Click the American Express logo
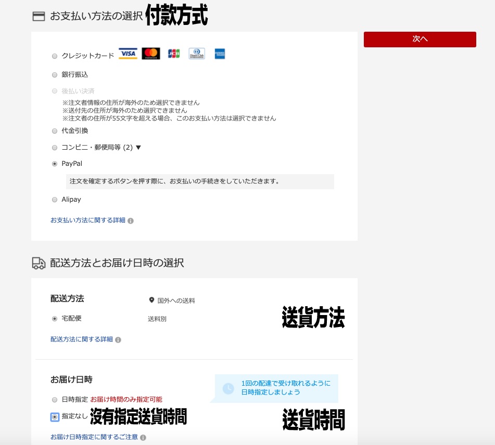Screen dimensions: 495x445 tap(220, 54)
